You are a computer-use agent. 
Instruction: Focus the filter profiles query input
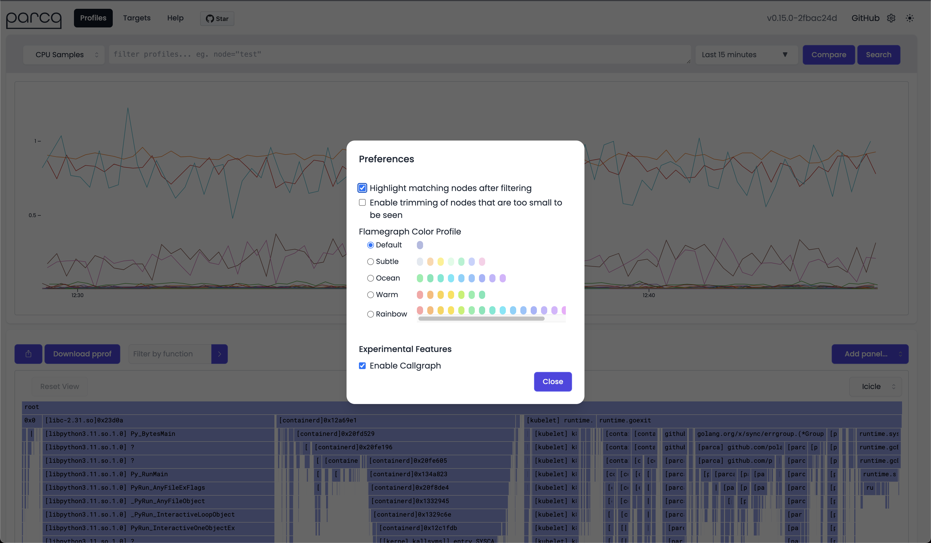tap(400, 54)
